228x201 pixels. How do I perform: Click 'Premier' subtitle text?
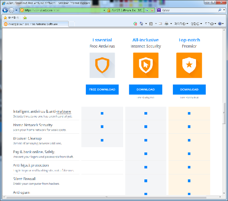[x=189, y=46]
